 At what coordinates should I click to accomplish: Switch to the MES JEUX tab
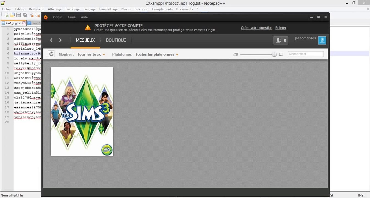(85, 40)
